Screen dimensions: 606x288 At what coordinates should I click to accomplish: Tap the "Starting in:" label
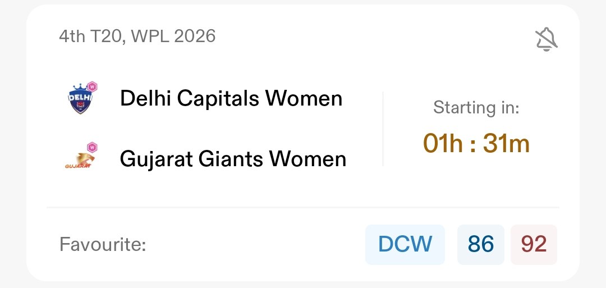(x=476, y=108)
